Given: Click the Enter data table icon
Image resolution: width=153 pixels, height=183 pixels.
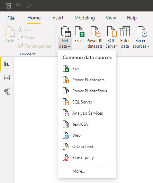Looking at the screenshot, I should coord(125,31).
